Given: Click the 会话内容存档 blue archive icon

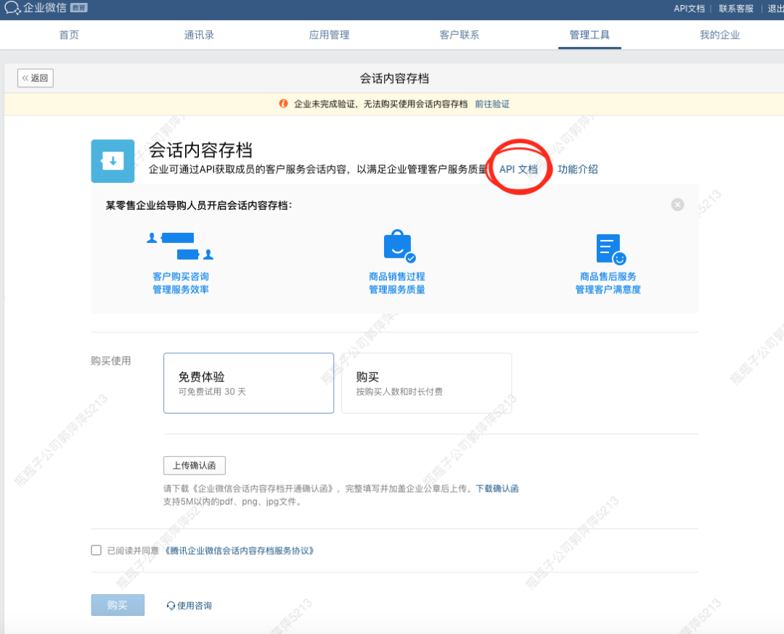Looking at the screenshot, I should [x=113, y=161].
